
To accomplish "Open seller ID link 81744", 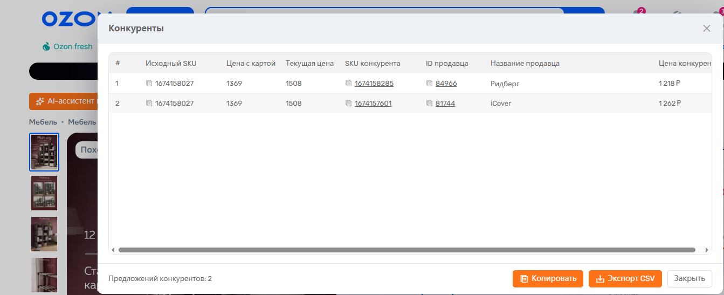I will pos(445,103).
